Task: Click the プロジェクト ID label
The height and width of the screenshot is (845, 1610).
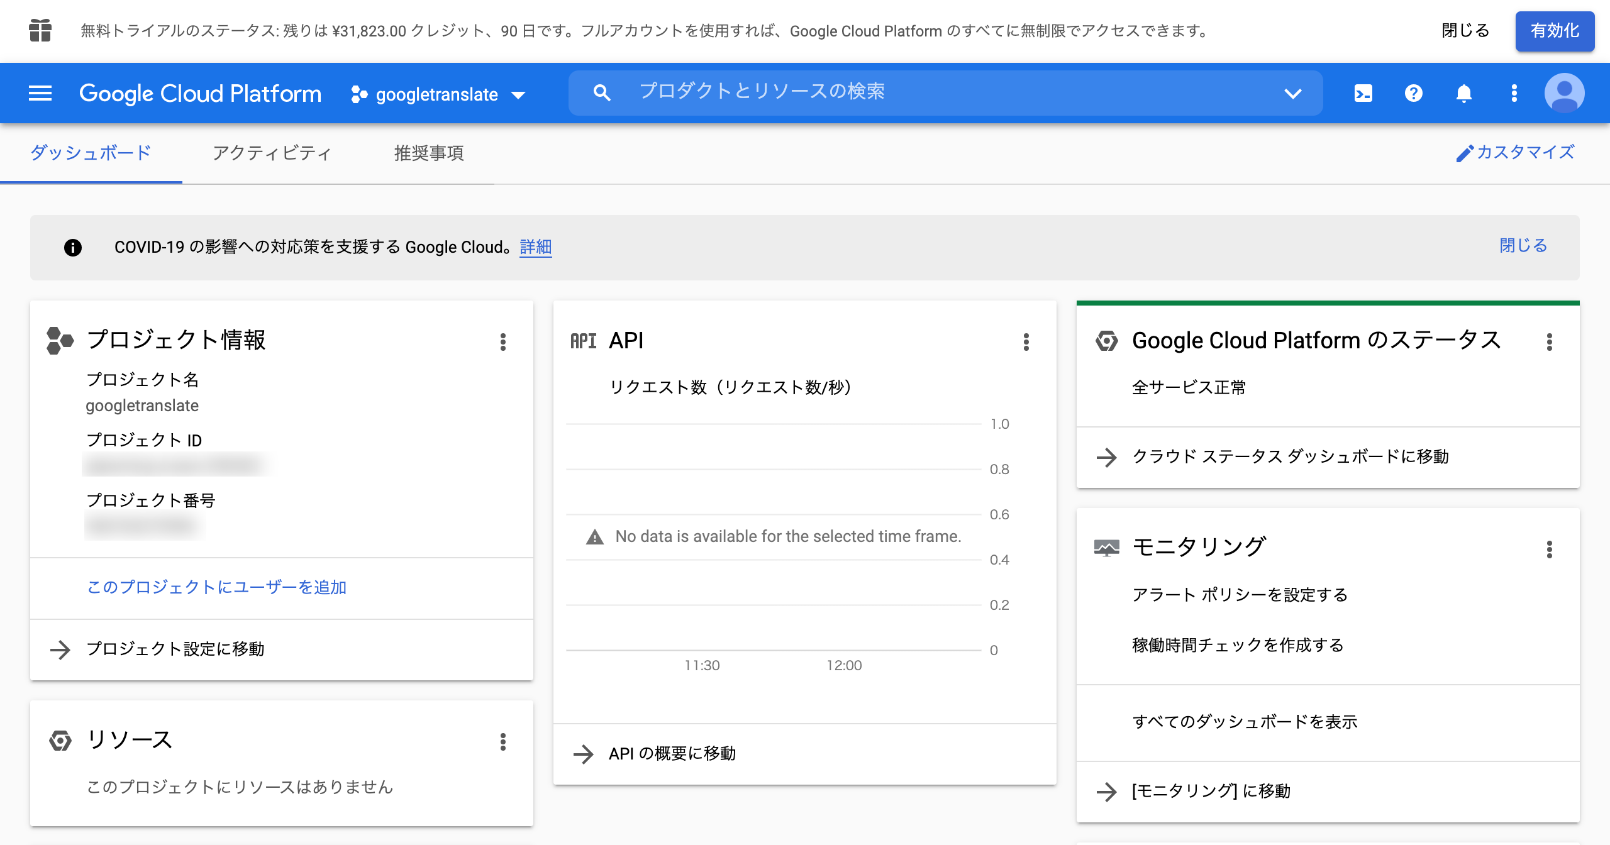Action: pos(144,440)
